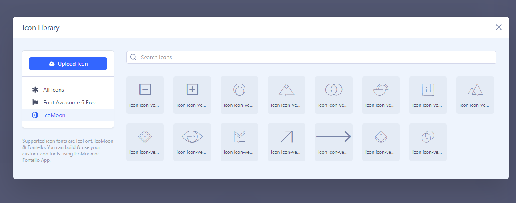Select the diamond with fan lines icon
Image resolution: width=516 pixels, height=203 pixels.
(381, 142)
